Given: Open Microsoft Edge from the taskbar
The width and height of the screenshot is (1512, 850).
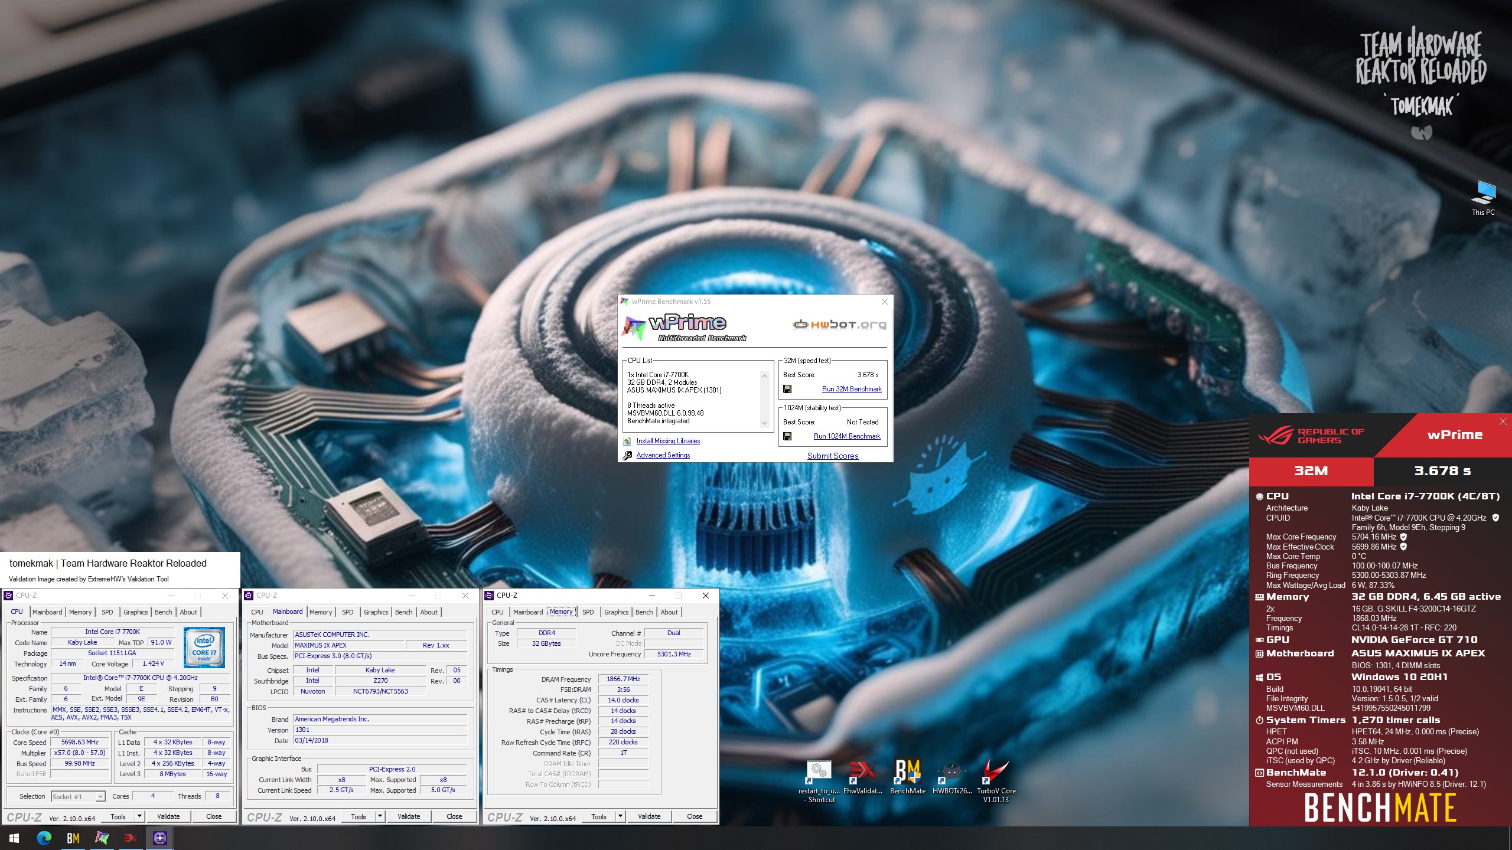Looking at the screenshot, I should click(x=44, y=838).
